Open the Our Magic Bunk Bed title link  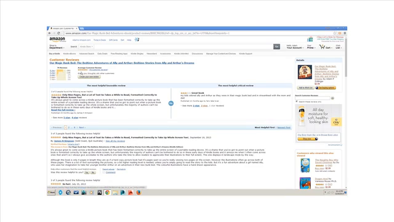click(x=122, y=63)
